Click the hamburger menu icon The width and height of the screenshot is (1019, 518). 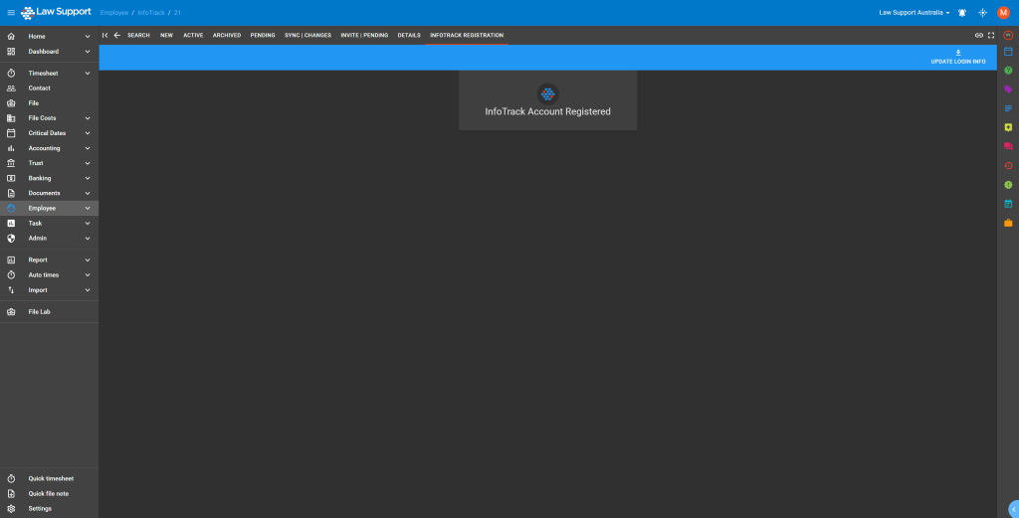(x=11, y=12)
